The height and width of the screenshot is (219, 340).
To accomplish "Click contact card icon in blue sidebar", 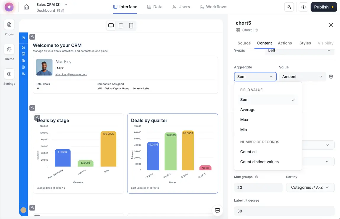I will [23, 54].
